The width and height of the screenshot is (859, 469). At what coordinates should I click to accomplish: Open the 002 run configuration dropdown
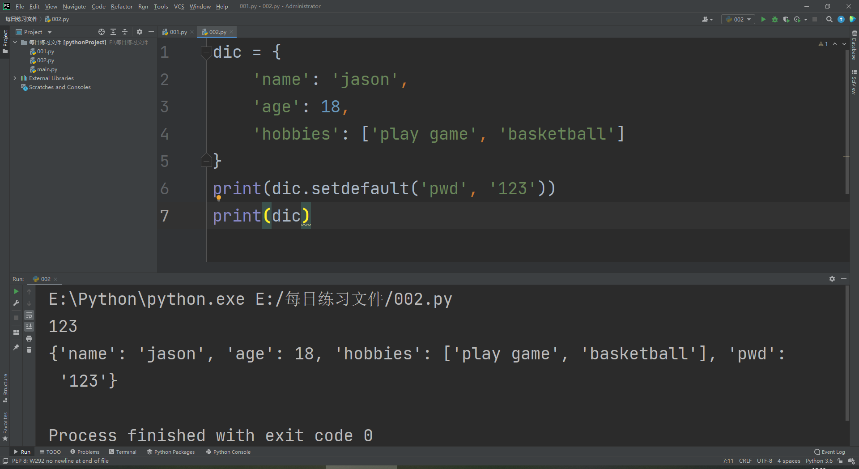click(x=738, y=19)
